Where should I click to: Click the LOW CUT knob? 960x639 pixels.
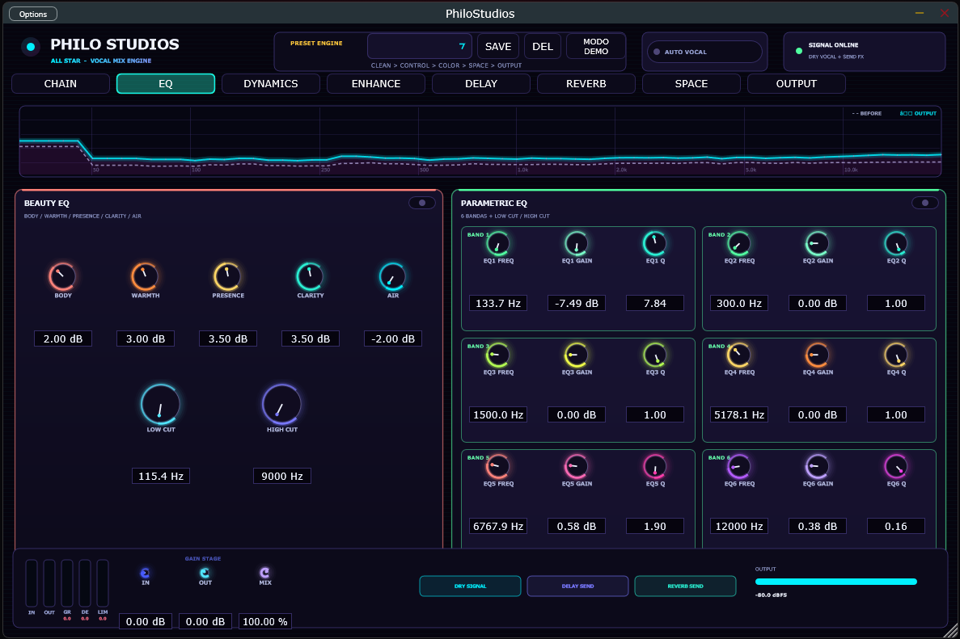160,404
